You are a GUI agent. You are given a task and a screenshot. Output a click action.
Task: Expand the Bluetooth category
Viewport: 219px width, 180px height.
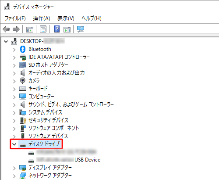(14, 50)
